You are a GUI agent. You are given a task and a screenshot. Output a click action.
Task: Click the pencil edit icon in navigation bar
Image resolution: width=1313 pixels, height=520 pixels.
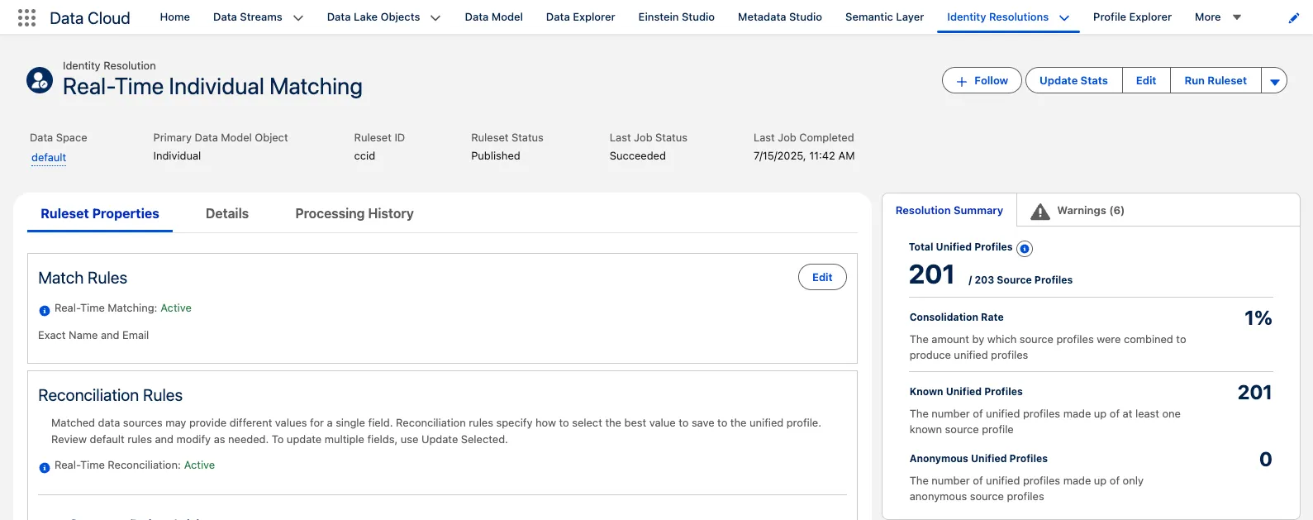pos(1293,18)
